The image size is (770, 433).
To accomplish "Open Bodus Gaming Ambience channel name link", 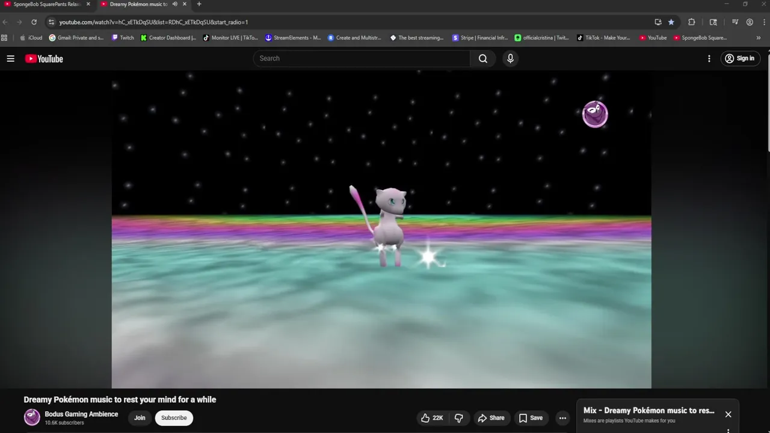I will 81,414.
